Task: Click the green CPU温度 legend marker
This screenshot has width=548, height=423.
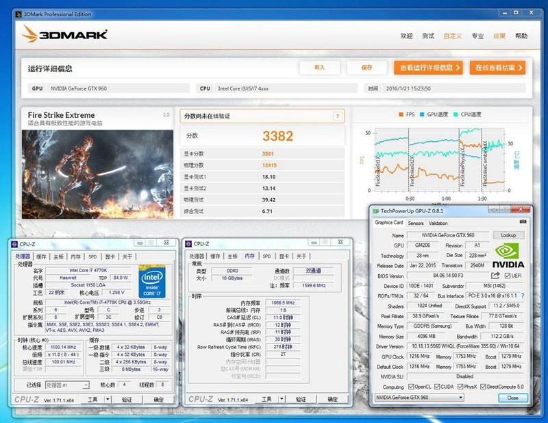Action: (x=456, y=114)
